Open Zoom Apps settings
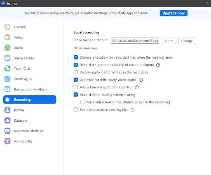Screen dimensions: 211x175 point(30,79)
